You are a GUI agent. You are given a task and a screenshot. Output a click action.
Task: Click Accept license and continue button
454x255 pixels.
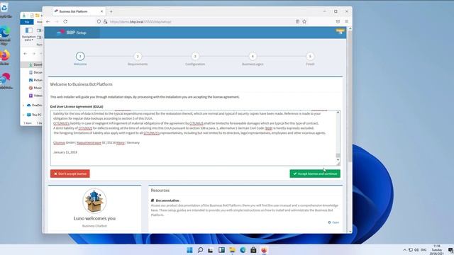pos(315,174)
